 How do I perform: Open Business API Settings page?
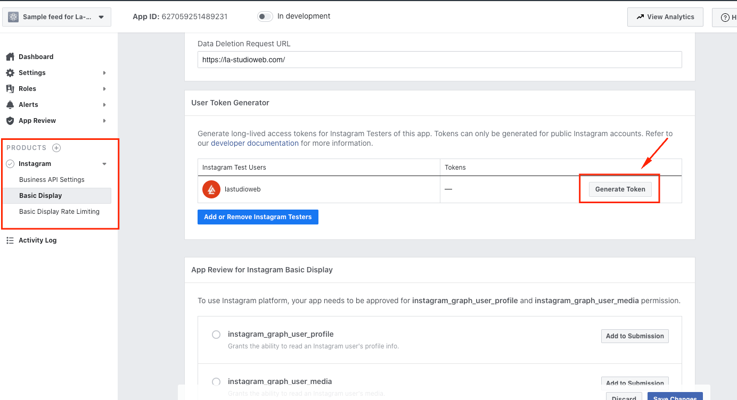(52, 180)
